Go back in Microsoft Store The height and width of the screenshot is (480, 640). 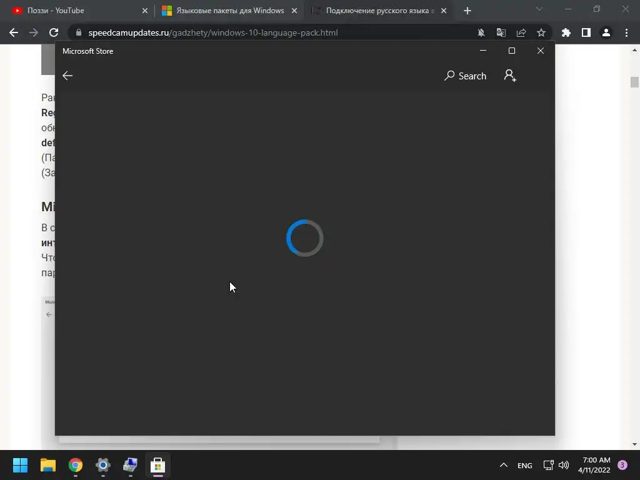[67, 76]
